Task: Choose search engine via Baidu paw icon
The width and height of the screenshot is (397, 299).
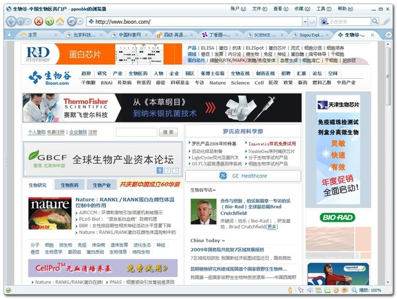Action: 324,22
